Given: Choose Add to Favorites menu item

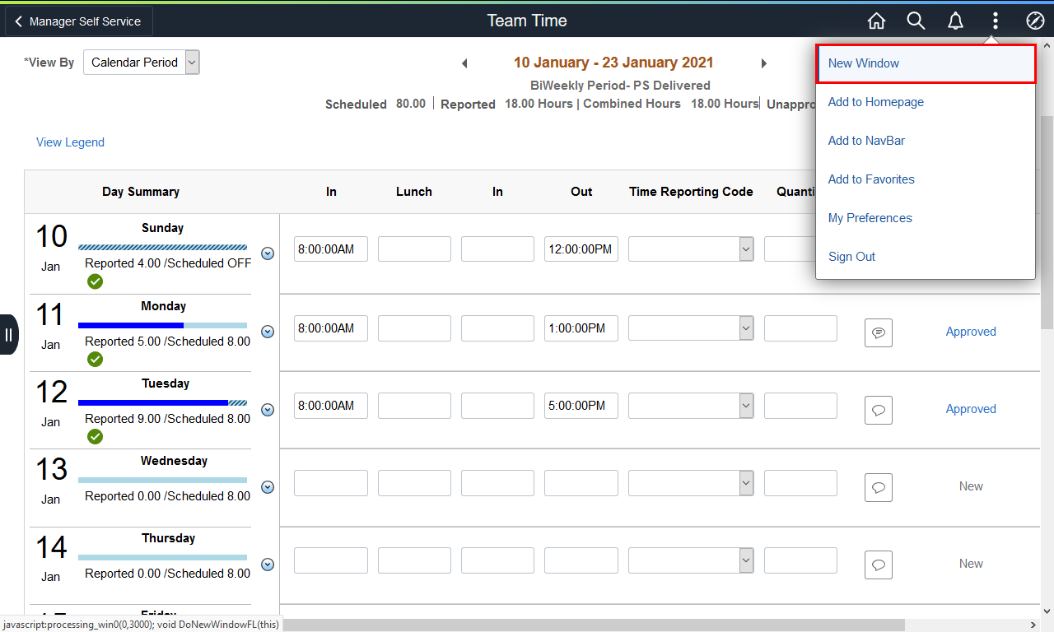Looking at the screenshot, I should pyautogui.click(x=871, y=179).
